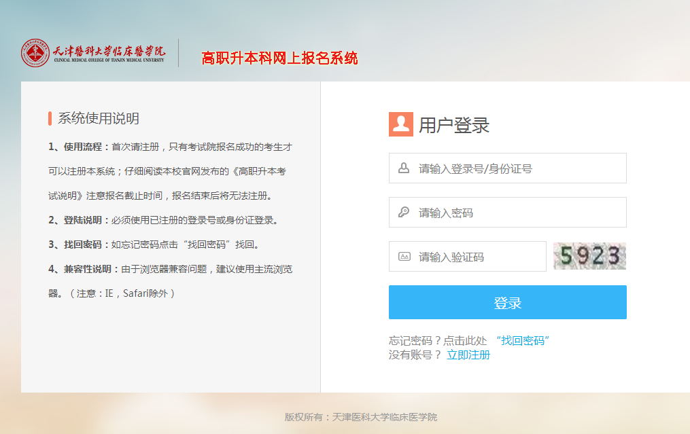This screenshot has height=434, width=690.
Task: Click the person icon in login ID field
Action: coord(404,168)
